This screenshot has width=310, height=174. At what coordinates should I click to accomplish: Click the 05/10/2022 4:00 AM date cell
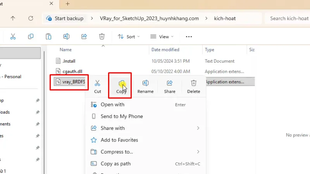point(170,72)
